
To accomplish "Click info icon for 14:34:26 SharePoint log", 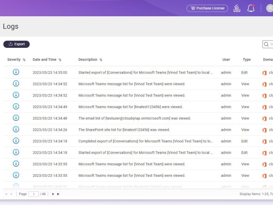I will (16, 129).
